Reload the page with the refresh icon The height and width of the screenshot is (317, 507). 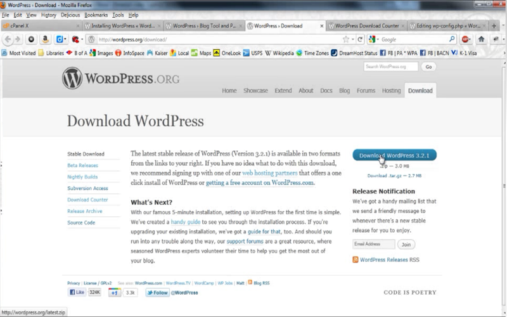click(360, 39)
